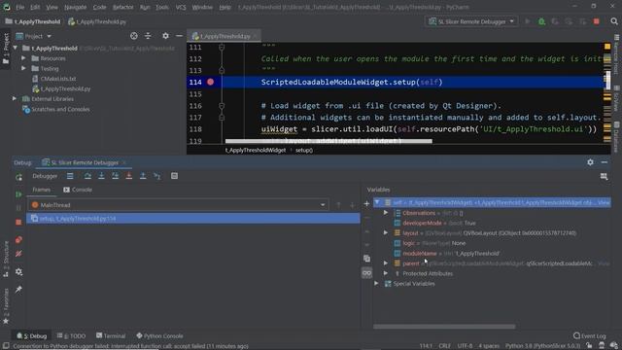Click the Step Out icon

coord(143,176)
